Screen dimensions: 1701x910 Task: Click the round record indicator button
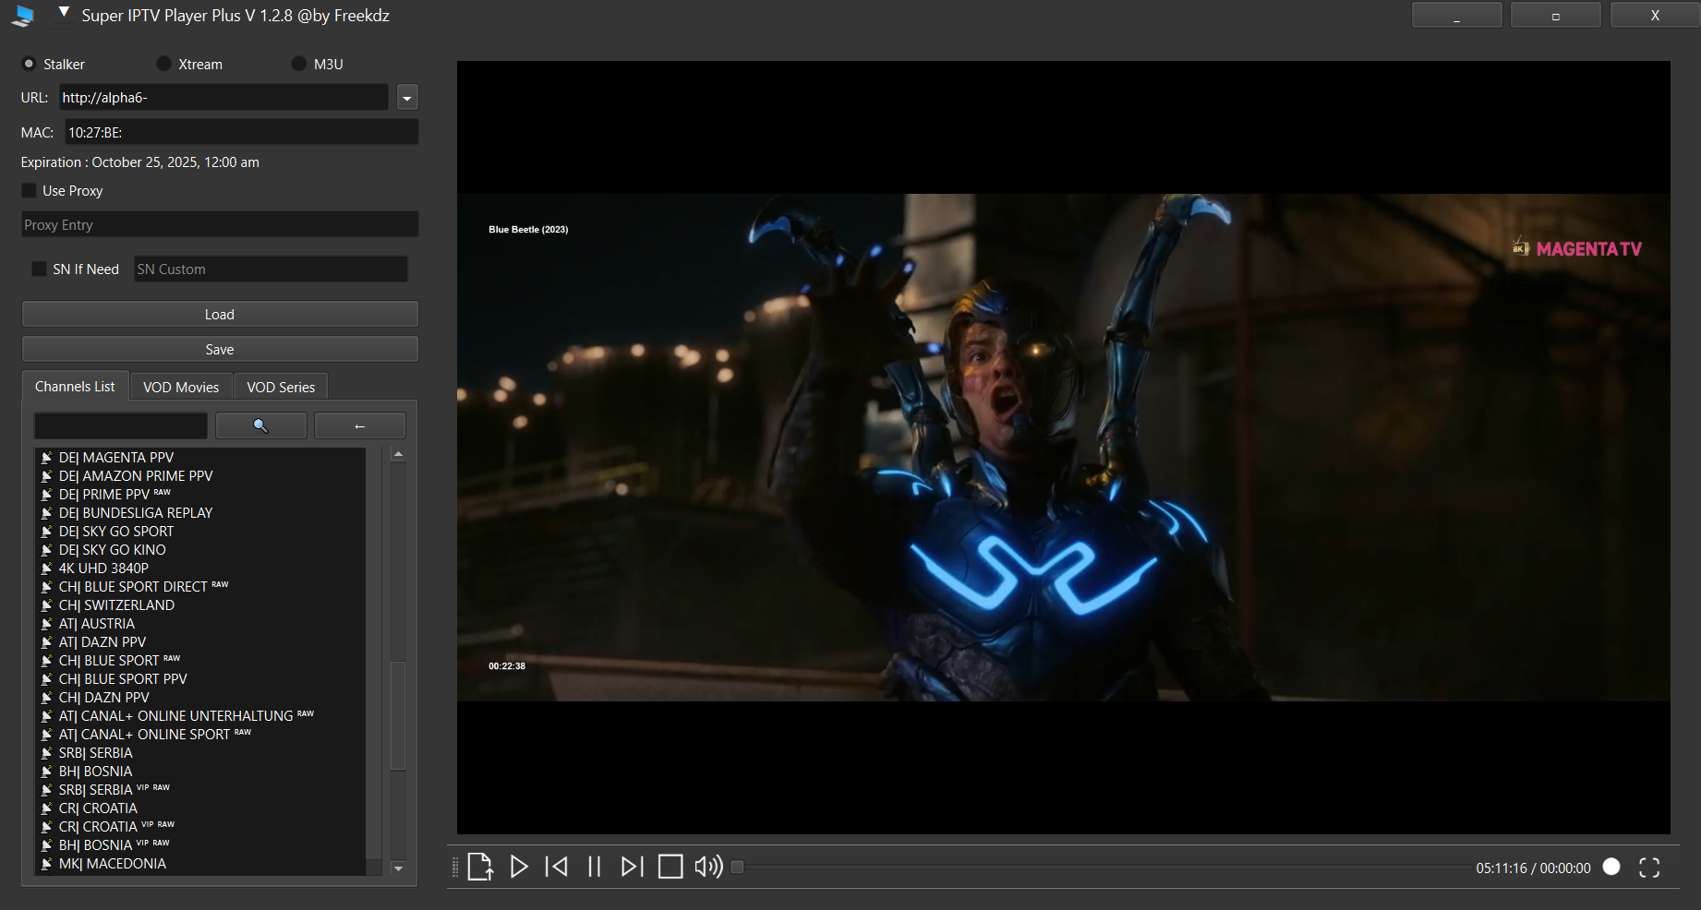1611,867
